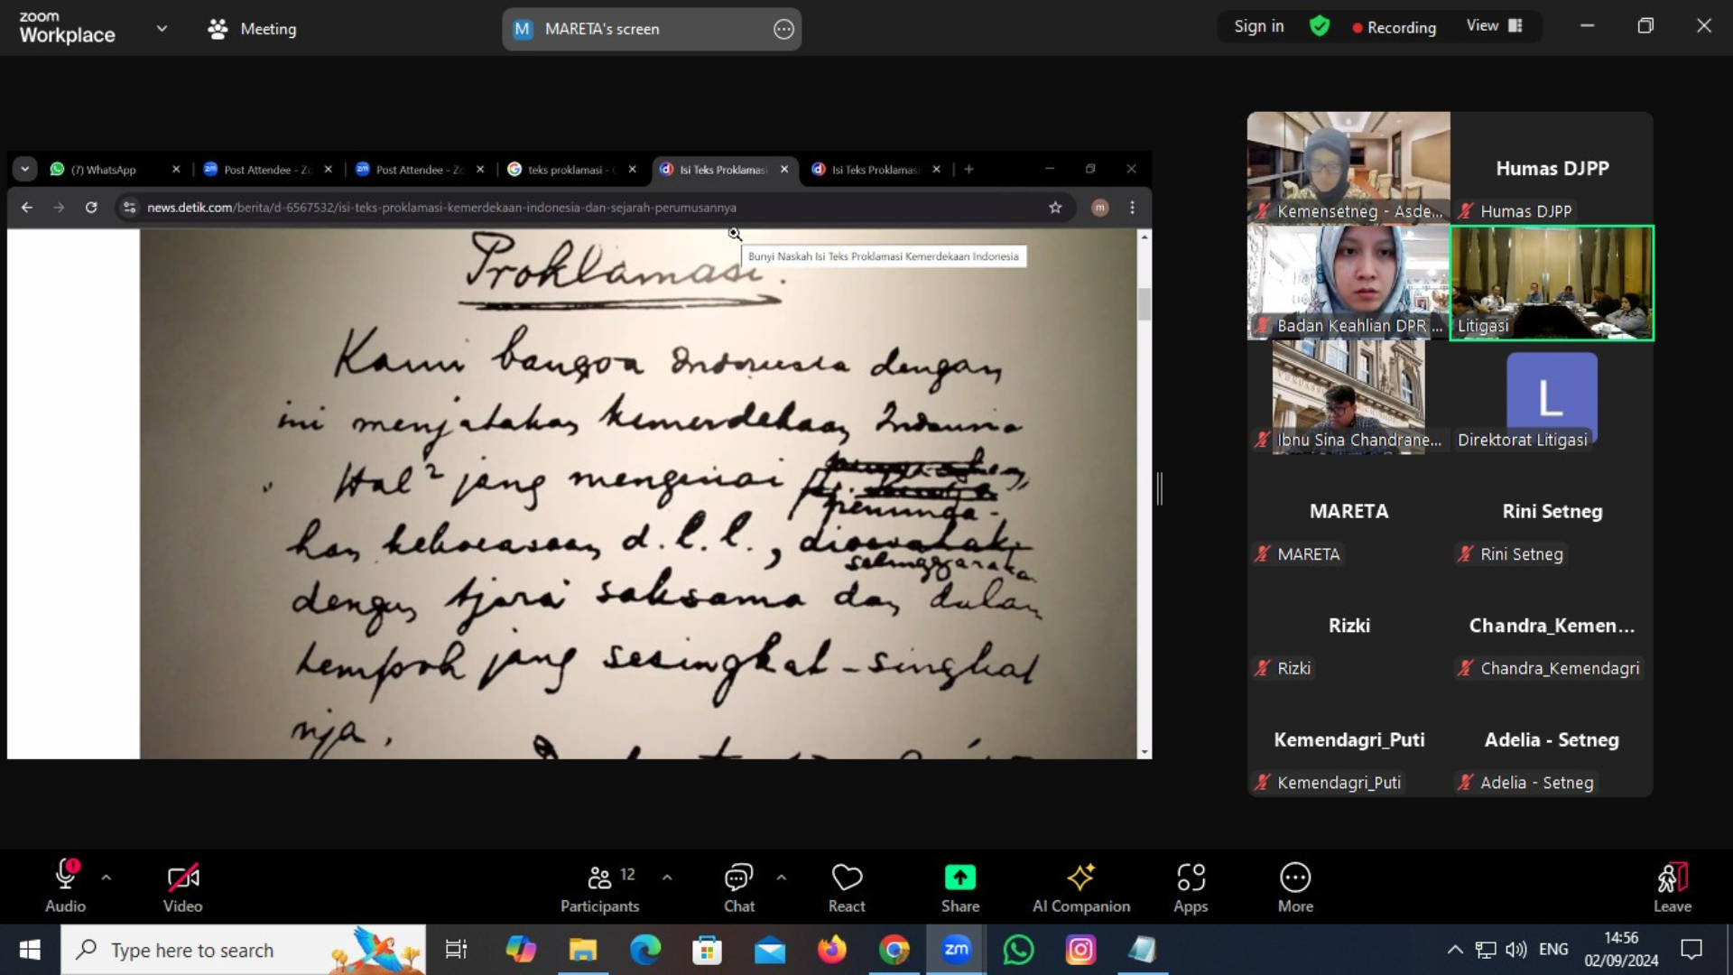Screen dimensions: 1733x975
Task: Unmute microphone with the Audio button
Action: click(x=65, y=887)
